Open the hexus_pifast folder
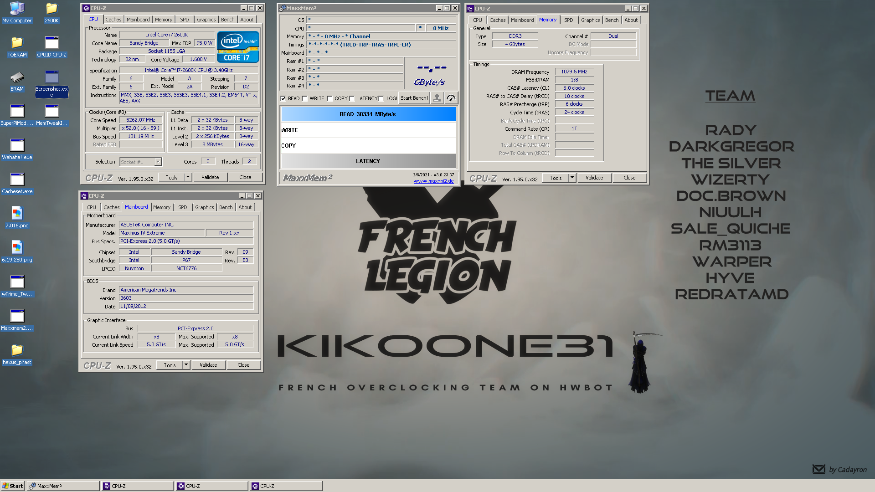The width and height of the screenshot is (875, 492). [17, 354]
